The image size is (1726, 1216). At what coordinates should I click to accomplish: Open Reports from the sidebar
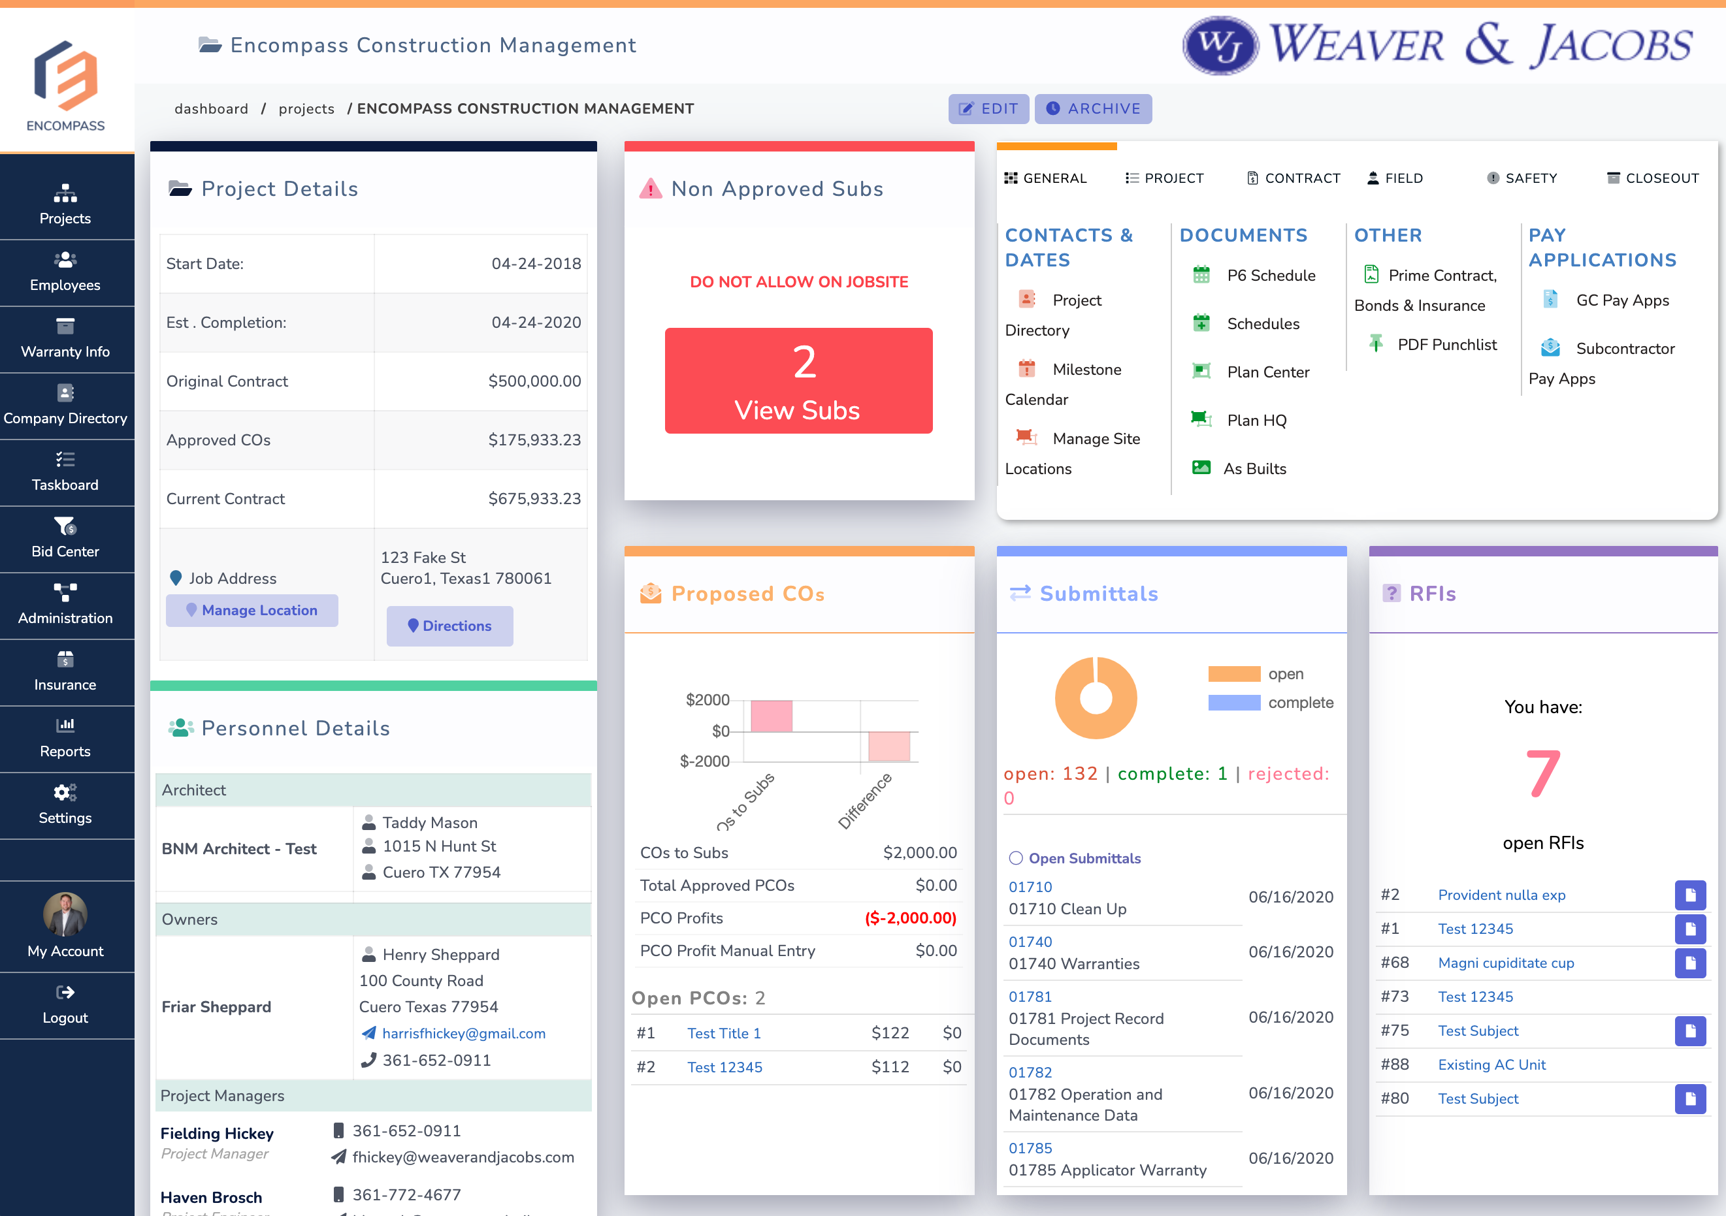(65, 738)
